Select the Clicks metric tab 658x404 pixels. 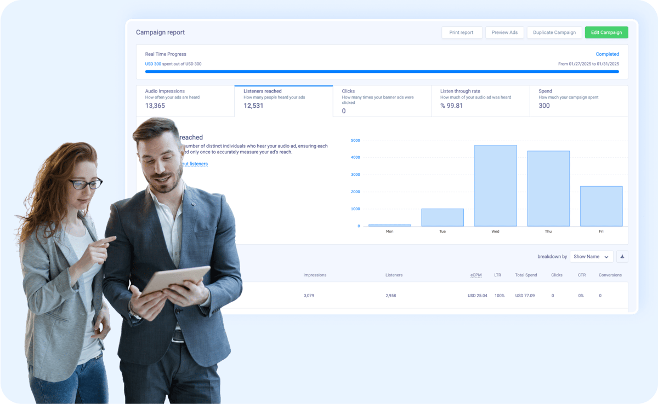(382, 101)
